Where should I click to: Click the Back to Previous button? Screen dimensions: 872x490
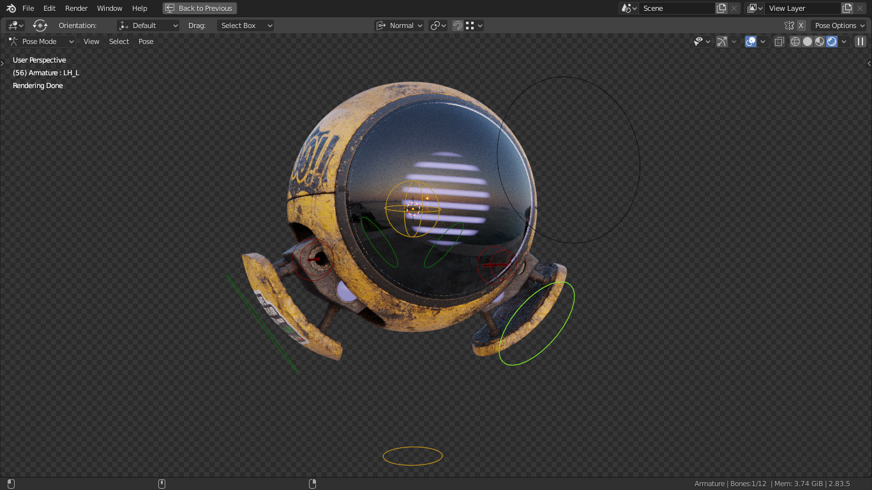200,8
